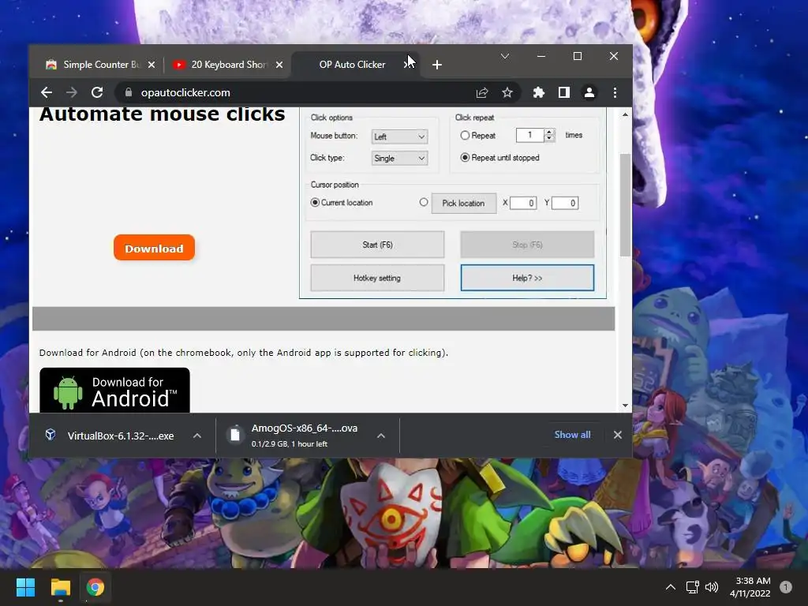The image size is (808, 606).
Task: Click the Help? >> button
Action: (x=527, y=279)
